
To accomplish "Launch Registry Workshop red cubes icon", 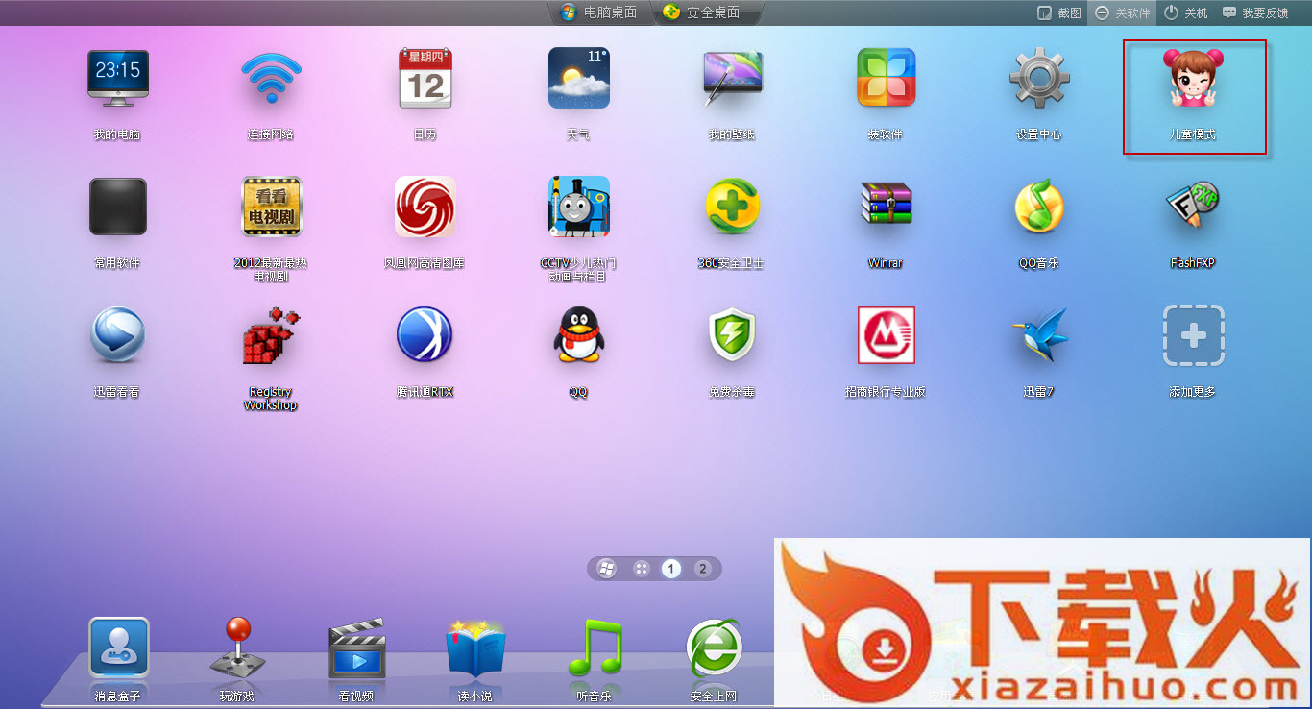I will tap(271, 335).
